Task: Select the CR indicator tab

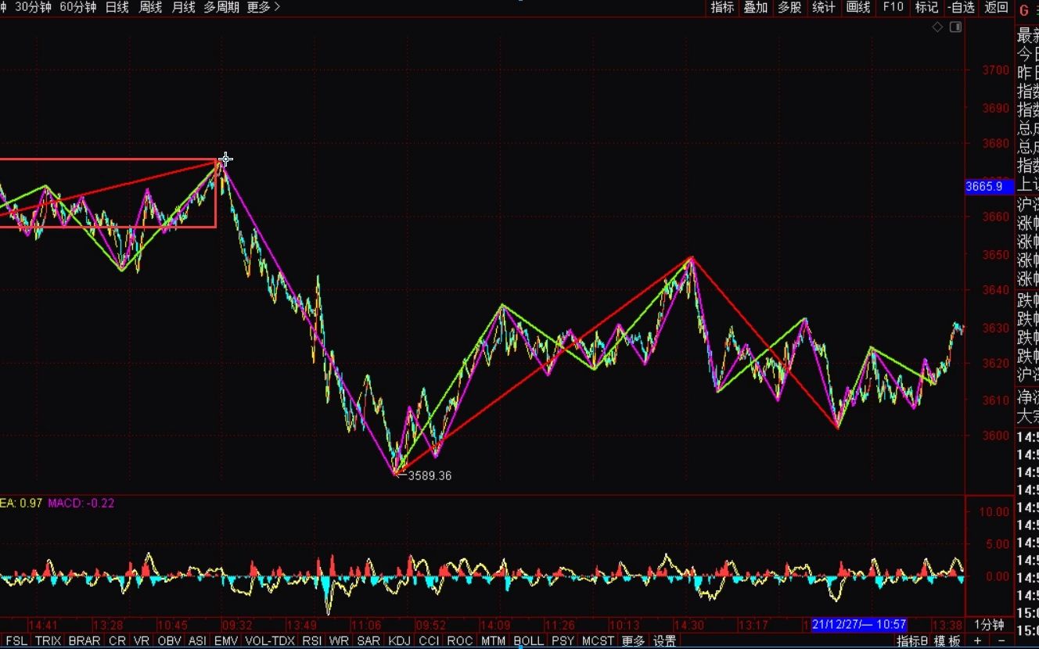Action: (117, 641)
